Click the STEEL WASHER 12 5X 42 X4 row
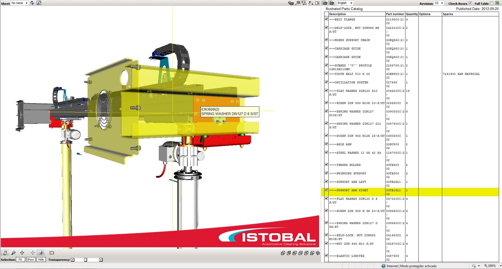 pyautogui.click(x=412, y=156)
